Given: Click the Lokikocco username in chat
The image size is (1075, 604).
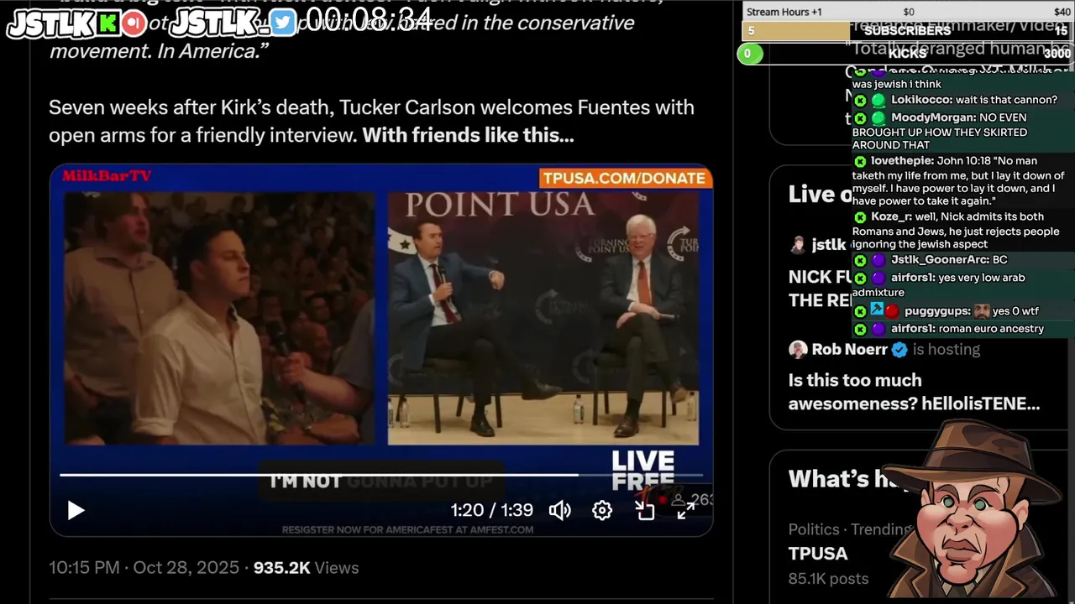Looking at the screenshot, I should click(x=922, y=100).
